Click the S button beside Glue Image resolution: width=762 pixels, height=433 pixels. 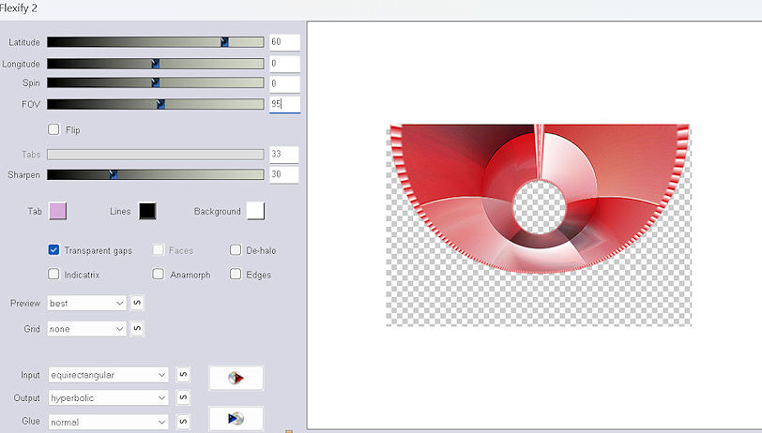[183, 422]
